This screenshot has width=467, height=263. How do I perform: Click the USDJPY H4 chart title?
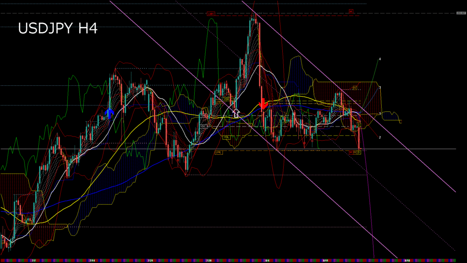click(57, 29)
